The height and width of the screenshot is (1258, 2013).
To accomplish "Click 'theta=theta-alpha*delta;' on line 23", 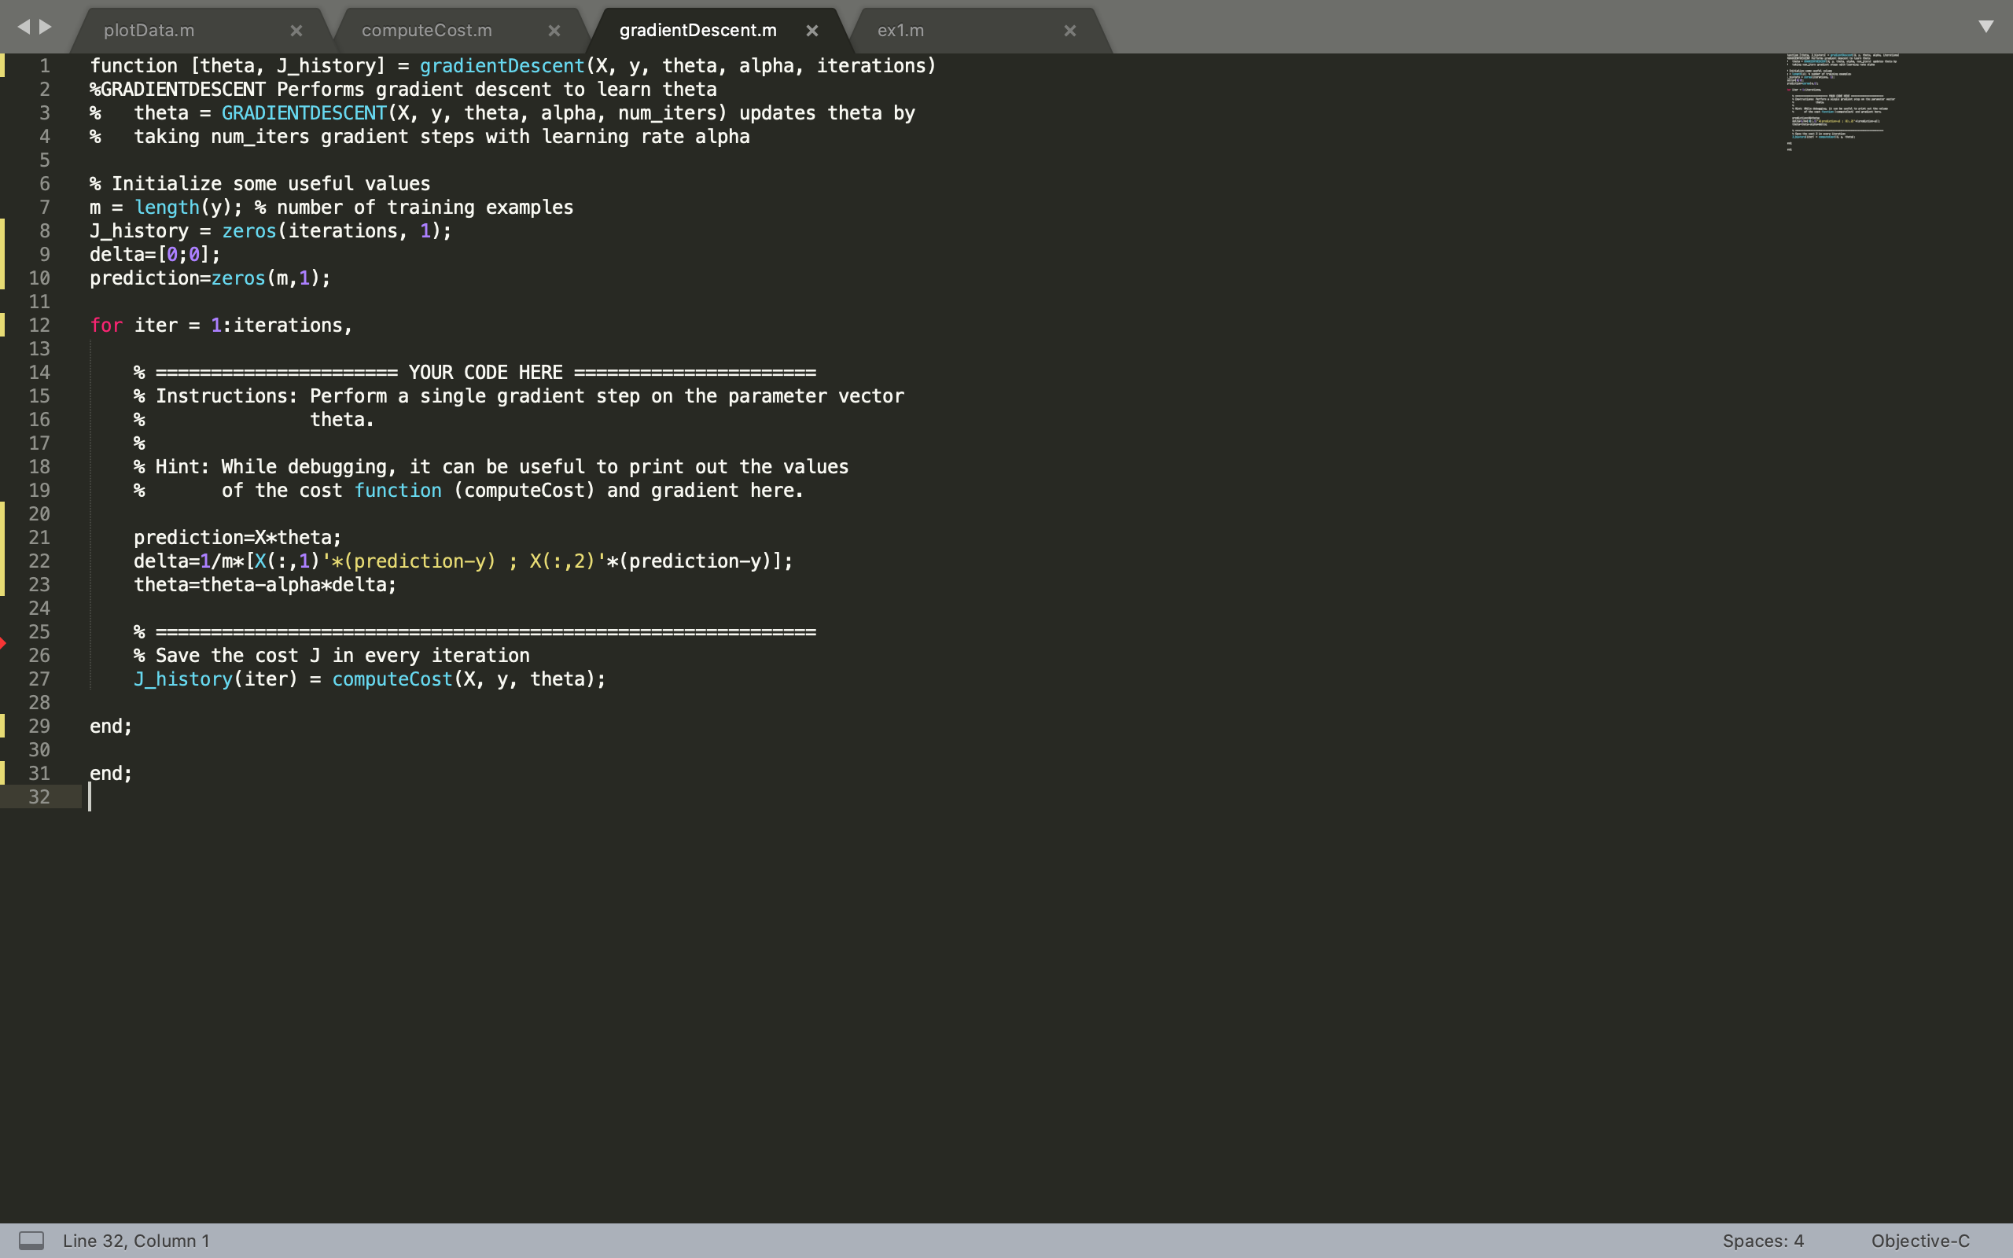I will 265,585.
